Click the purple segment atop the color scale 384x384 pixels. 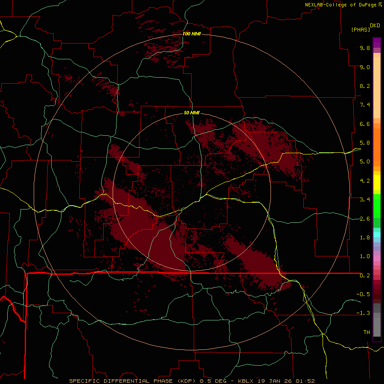377,43
